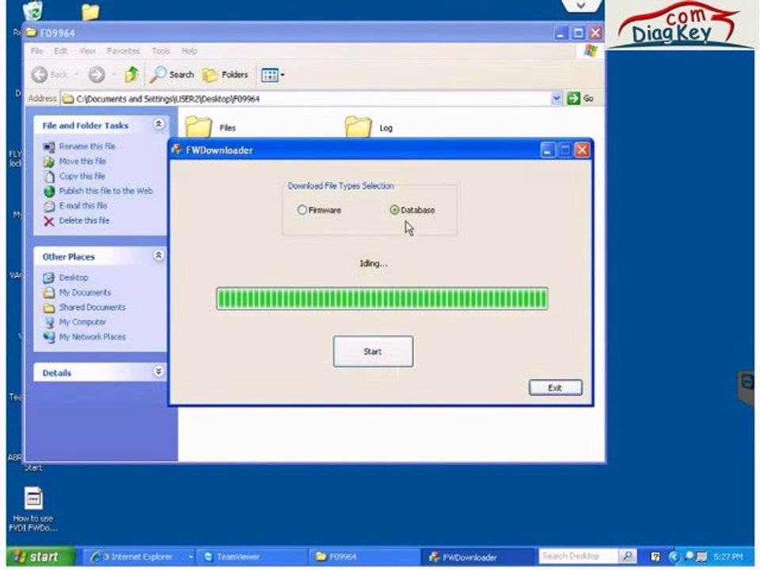Go to Desktop in Other Places
This screenshot has height=570, width=760.
(x=74, y=278)
